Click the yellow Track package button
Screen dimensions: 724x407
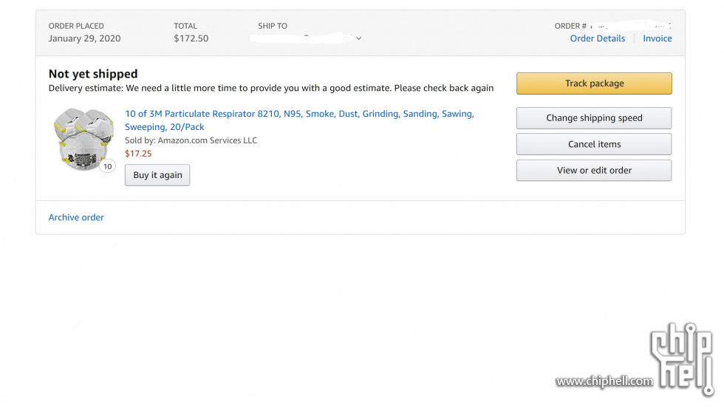(x=594, y=83)
